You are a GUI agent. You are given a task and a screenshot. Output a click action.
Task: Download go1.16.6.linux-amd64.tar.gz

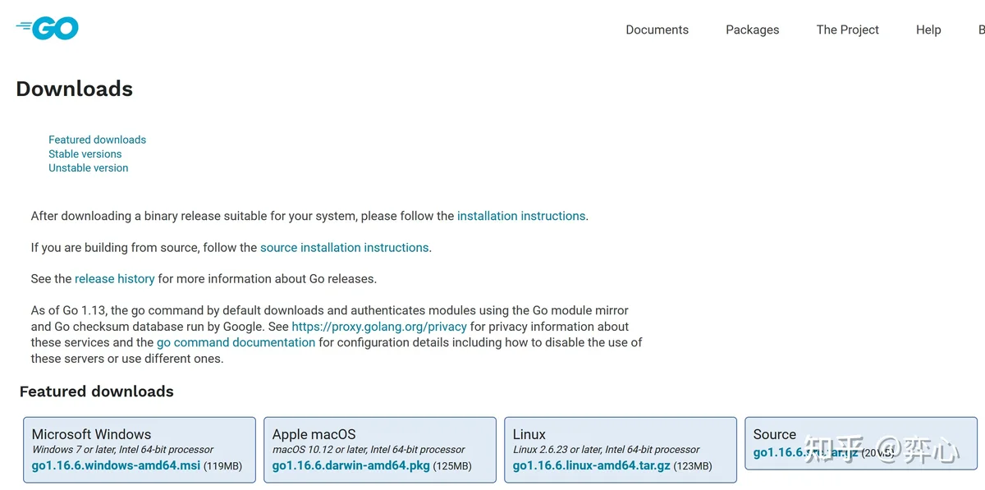click(x=592, y=465)
